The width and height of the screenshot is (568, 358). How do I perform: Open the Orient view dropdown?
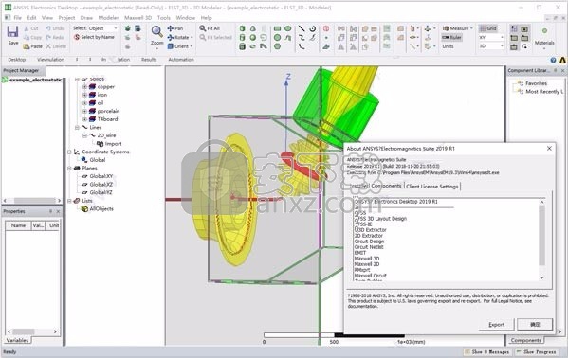coord(180,46)
